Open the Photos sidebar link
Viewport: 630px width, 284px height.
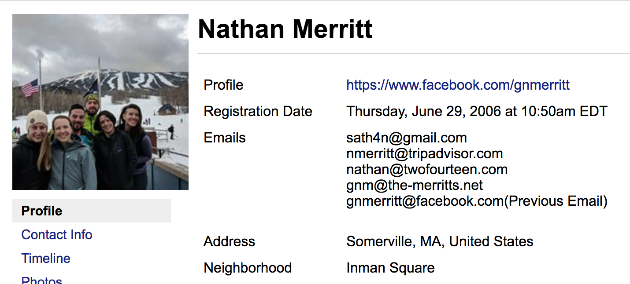pyautogui.click(x=42, y=280)
